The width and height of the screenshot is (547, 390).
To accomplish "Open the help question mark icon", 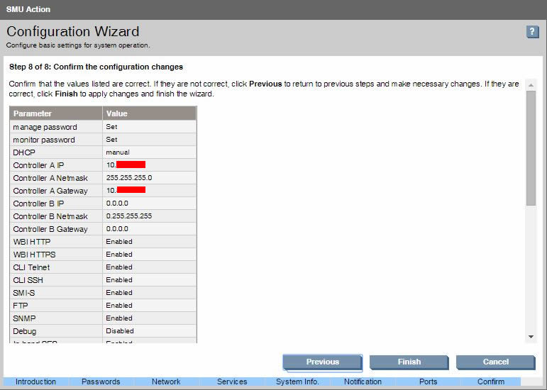I will [x=532, y=32].
